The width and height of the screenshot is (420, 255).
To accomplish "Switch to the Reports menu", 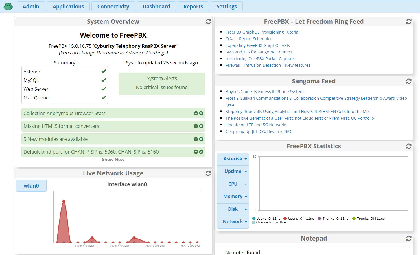I will [x=193, y=6].
